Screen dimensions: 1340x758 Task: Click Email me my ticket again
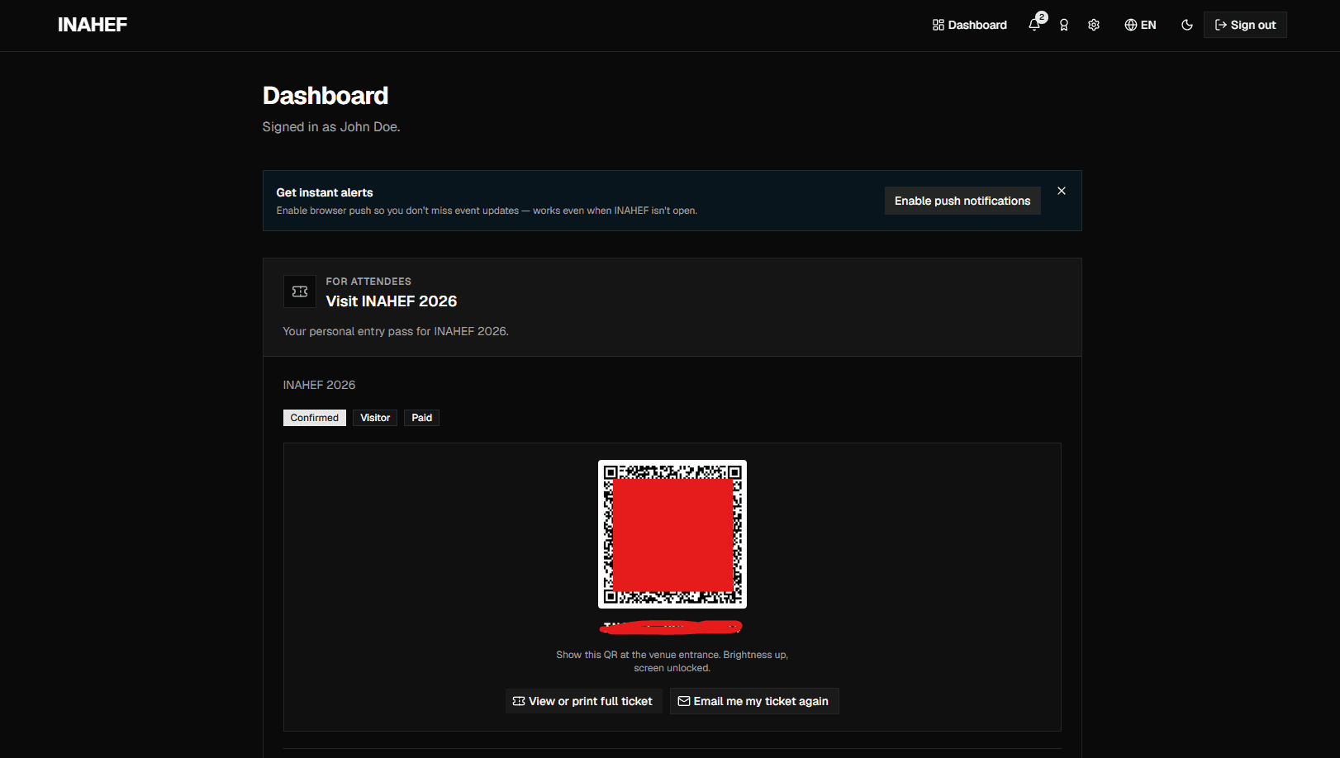[753, 701]
